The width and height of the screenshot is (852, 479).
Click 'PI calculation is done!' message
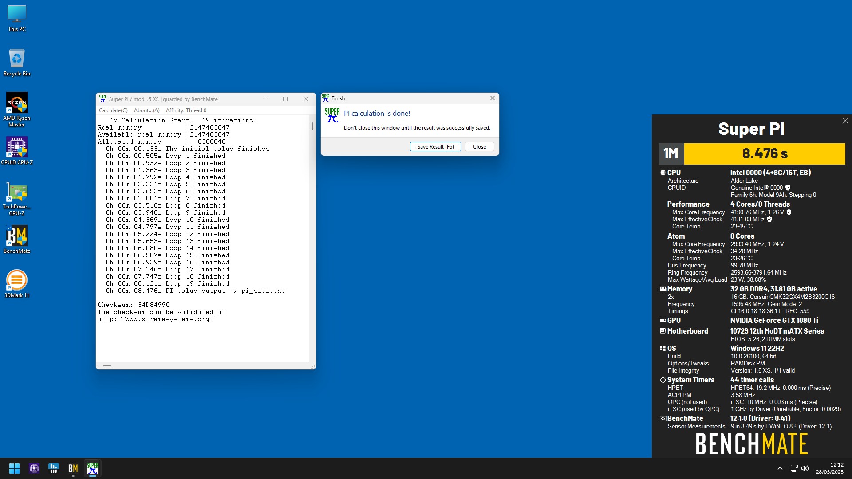tap(377, 114)
